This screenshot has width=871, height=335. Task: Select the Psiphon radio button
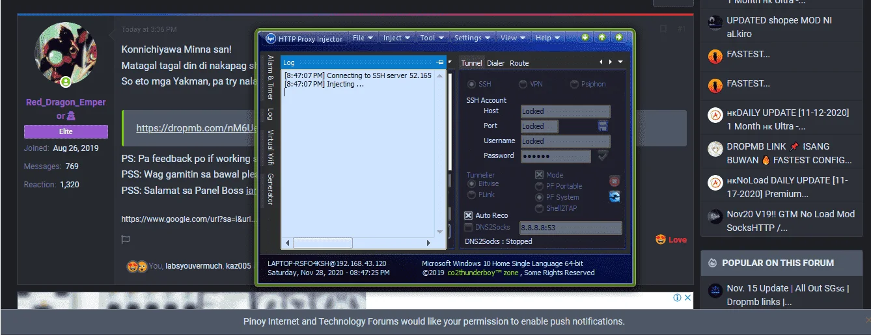pos(575,85)
